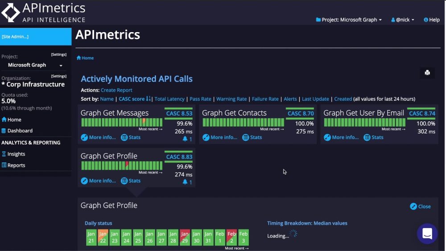Viewport: 446px width, 251px height.
Task: Click alert bell on Graph Get Messages
Action: point(187,139)
